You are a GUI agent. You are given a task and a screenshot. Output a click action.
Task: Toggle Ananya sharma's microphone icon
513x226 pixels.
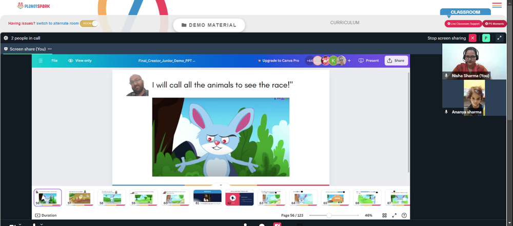(x=446, y=112)
